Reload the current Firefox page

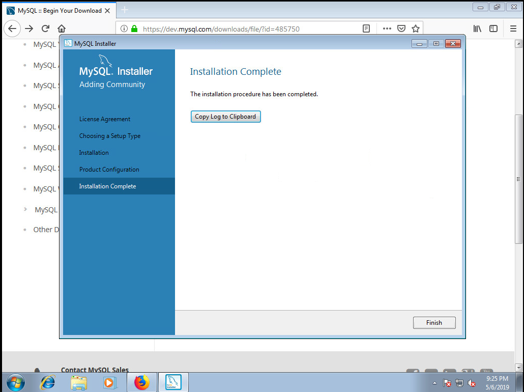point(45,29)
